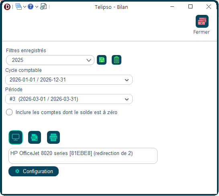Viewport: 219px width, 196px height.
Task: Maximize the Telipso - Bilan window
Action: (x=190, y=6)
